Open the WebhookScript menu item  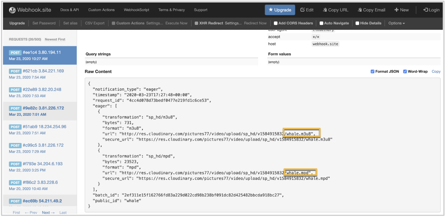tap(136, 10)
